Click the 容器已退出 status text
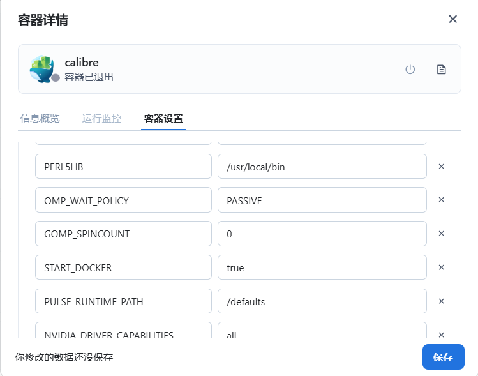Screen dimensions: 478x376 [x=89, y=77]
